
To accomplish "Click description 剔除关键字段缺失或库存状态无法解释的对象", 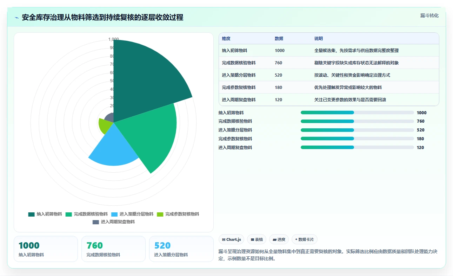I will (x=357, y=63).
